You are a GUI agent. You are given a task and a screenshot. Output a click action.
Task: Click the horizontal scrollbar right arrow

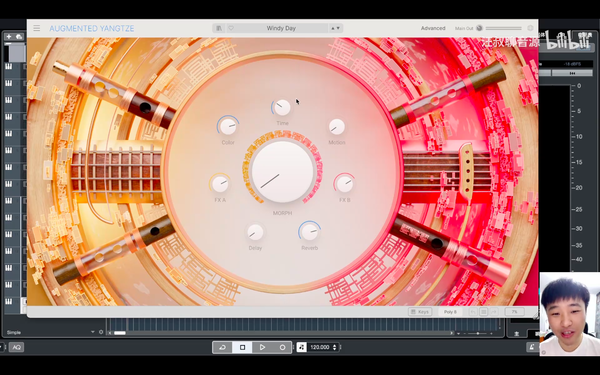click(451, 333)
